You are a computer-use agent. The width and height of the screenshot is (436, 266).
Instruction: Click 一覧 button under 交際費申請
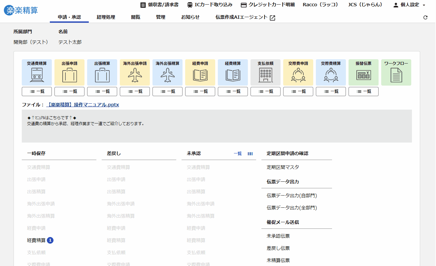pyautogui.click(x=298, y=92)
